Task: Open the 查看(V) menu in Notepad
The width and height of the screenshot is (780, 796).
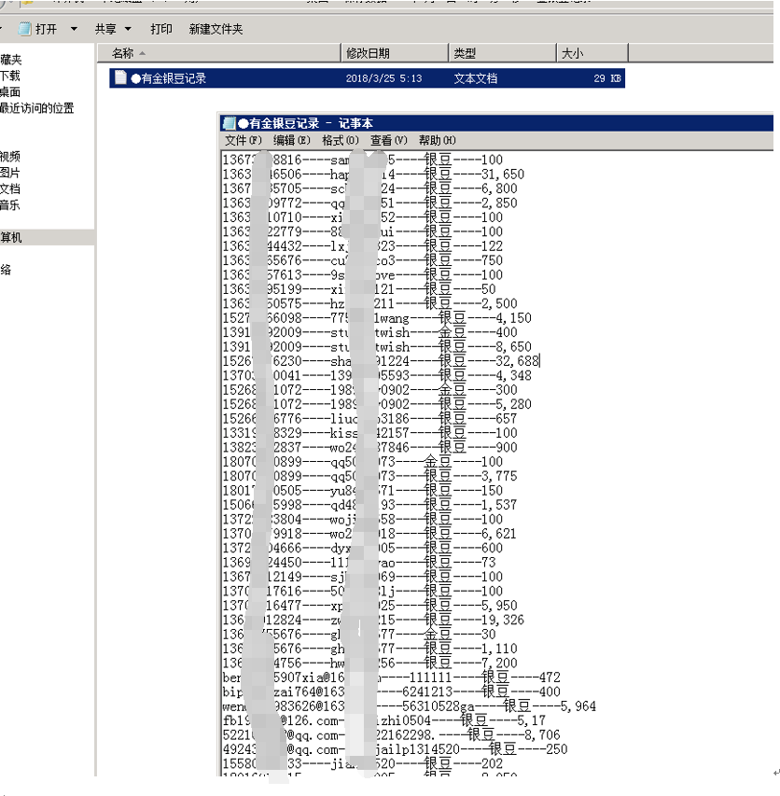Action: (x=388, y=140)
